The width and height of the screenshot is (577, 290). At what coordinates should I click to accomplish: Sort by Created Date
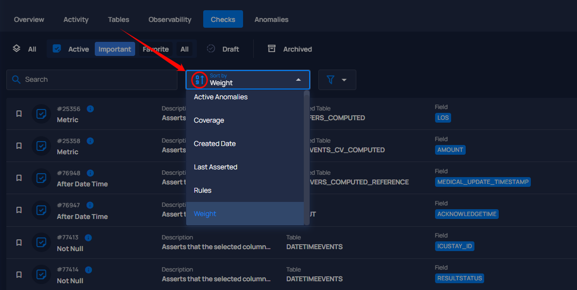(245, 144)
